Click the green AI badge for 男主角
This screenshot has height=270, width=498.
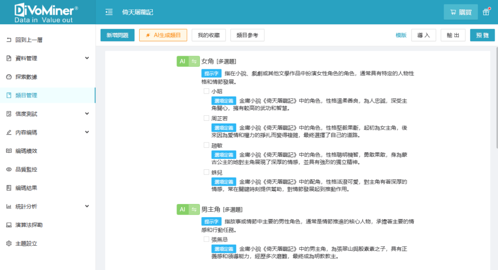click(x=182, y=209)
